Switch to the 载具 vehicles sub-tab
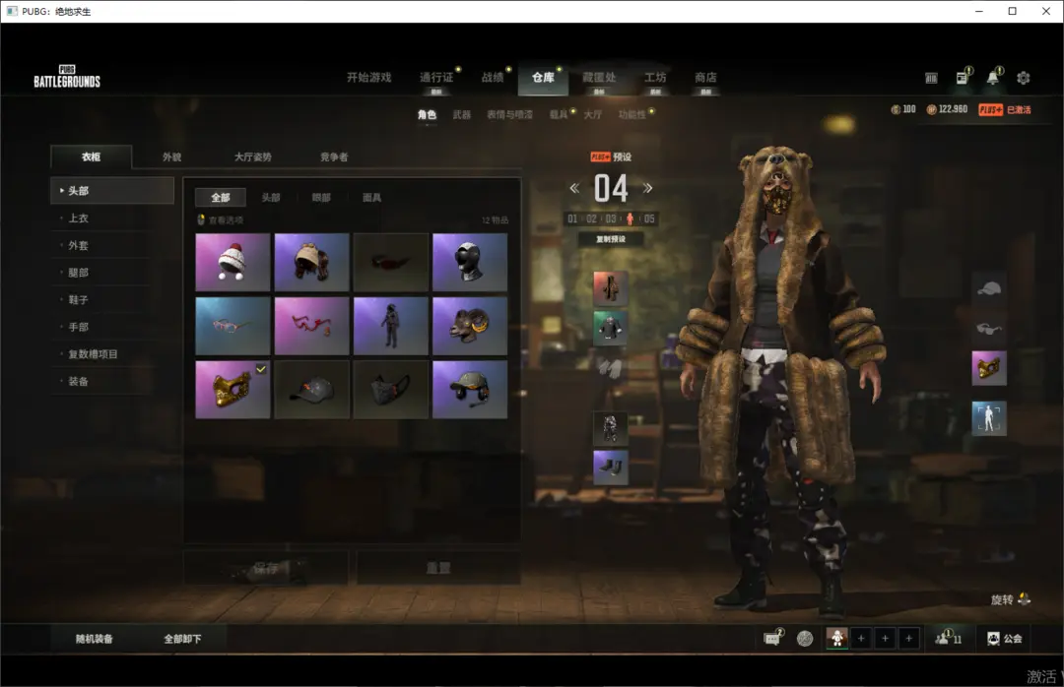 click(559, 114)
